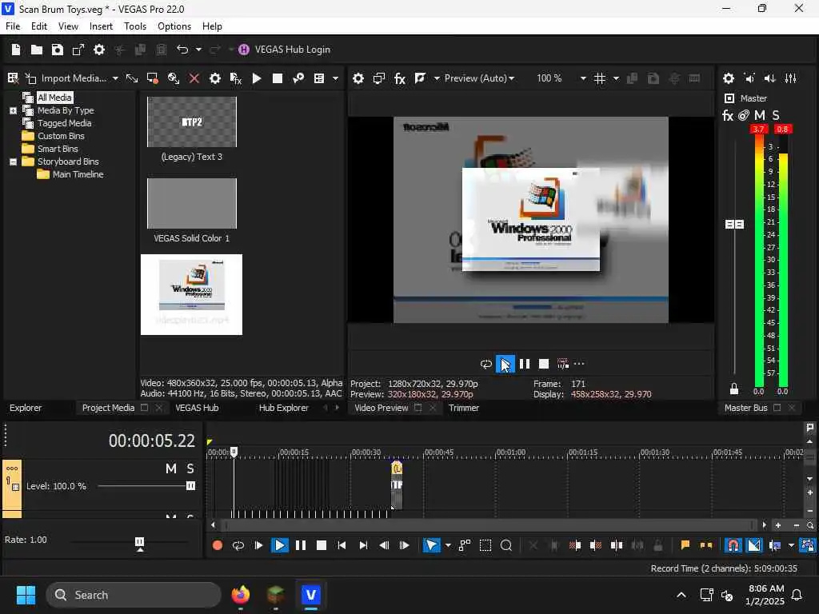Toggle the preview on external monitor icon
The image size is (819, 614).
tap(378, 78)
